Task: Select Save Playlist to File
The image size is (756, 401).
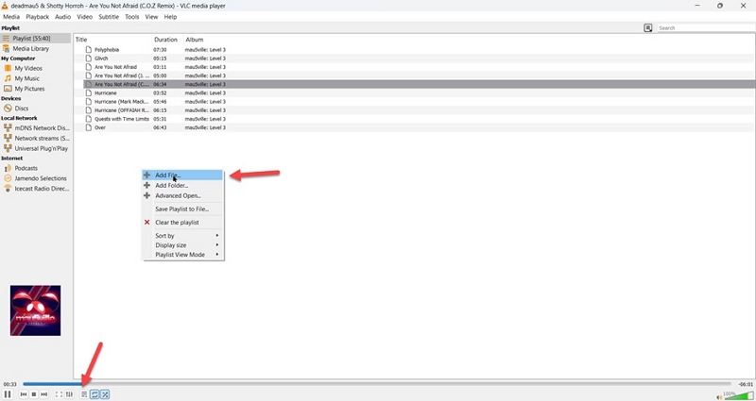Action: [182, 209]
